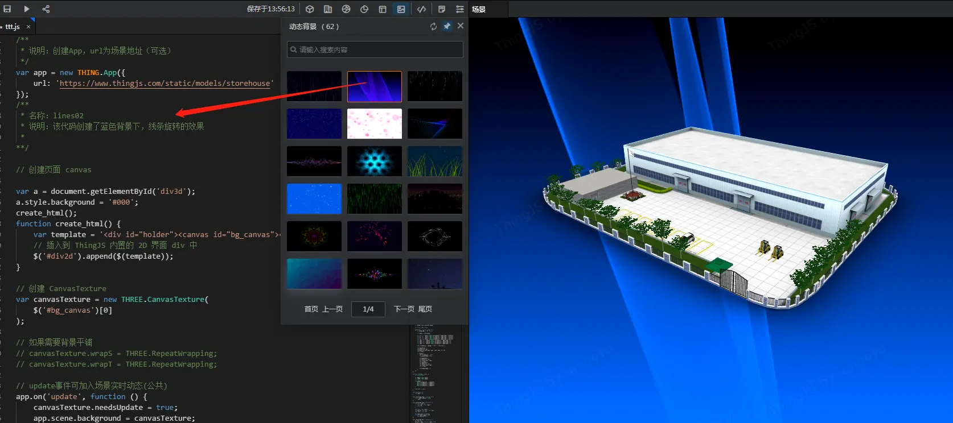The image size is (953, 423).
Task: Select the dark navy starry night thumbnail
Action: click(x=435, y=274)
